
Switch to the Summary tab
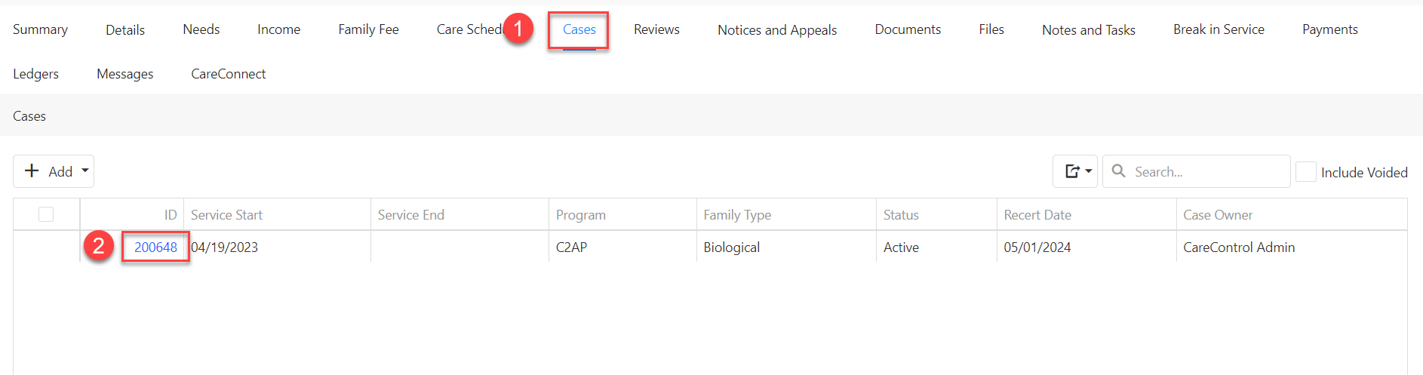click(40, 29)
